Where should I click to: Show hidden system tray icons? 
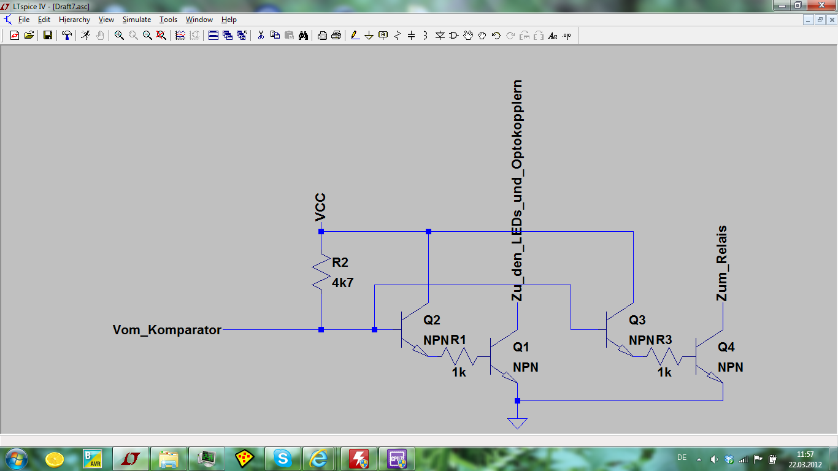698,459
